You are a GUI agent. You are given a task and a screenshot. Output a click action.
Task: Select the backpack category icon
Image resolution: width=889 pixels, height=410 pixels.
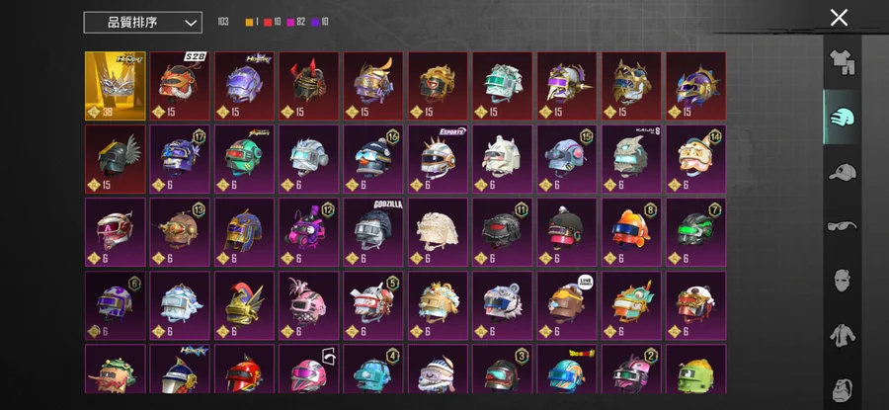(842, 390)
